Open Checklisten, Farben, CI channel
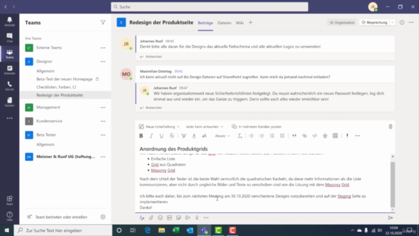The width and height of the screenshot is (419, 236). [x=56, y=87]
